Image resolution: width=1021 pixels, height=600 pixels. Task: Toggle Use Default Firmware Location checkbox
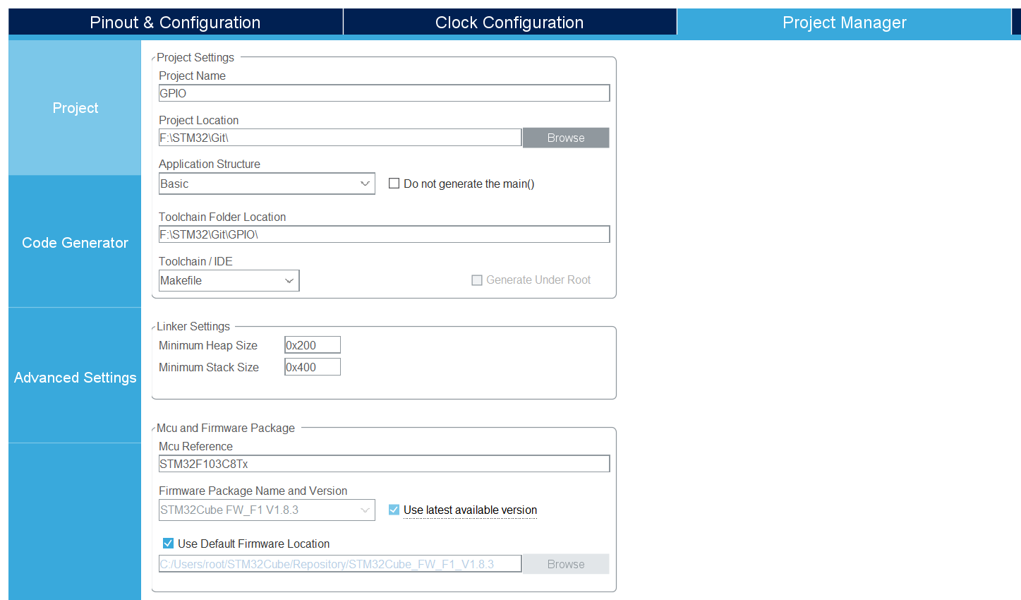tap(169, 544)
